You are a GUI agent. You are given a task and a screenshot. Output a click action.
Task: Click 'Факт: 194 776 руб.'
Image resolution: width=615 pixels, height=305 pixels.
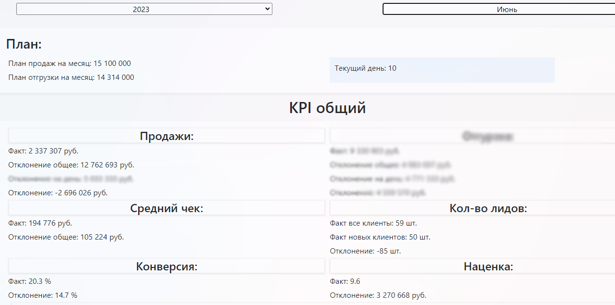(x=40, y=223)
